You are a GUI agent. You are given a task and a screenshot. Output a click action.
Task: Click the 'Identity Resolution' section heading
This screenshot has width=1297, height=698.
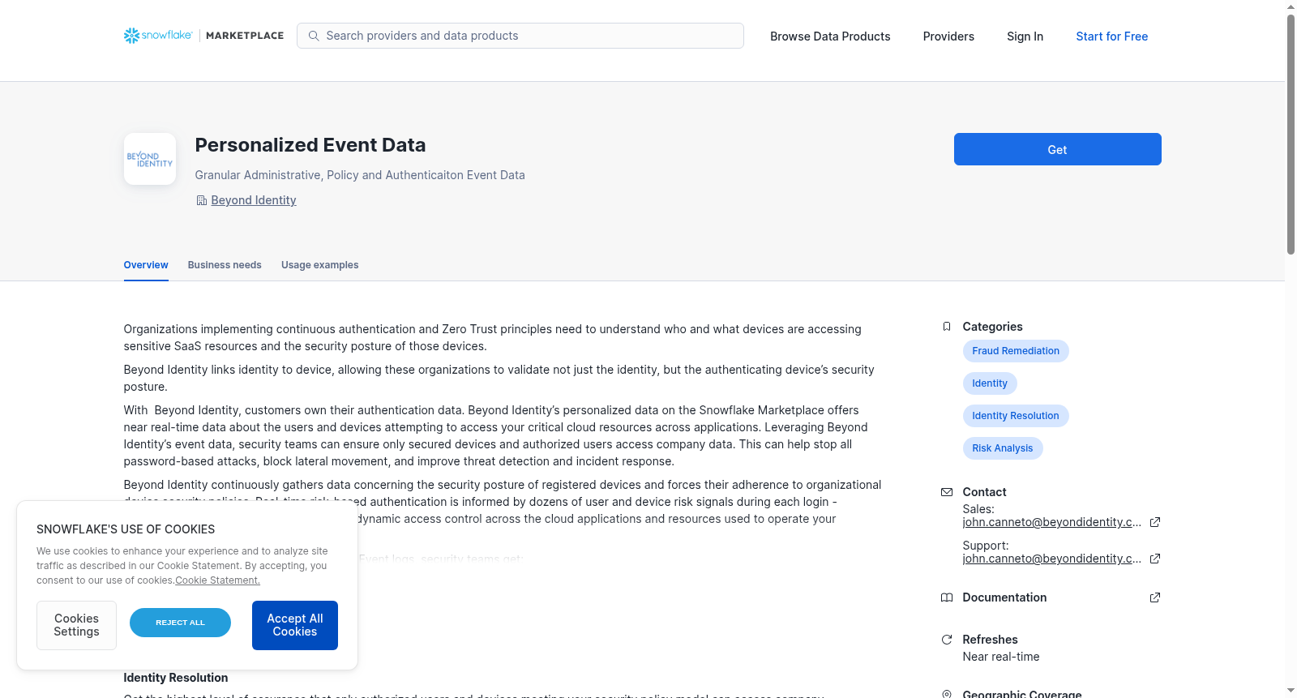pyautogui.click(x=176, y=678)
